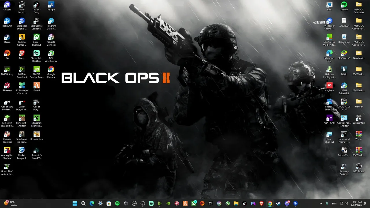Open the Rocket League desktop icon
The width and height of the screenshot is (370, 208).
click(22, 153)
